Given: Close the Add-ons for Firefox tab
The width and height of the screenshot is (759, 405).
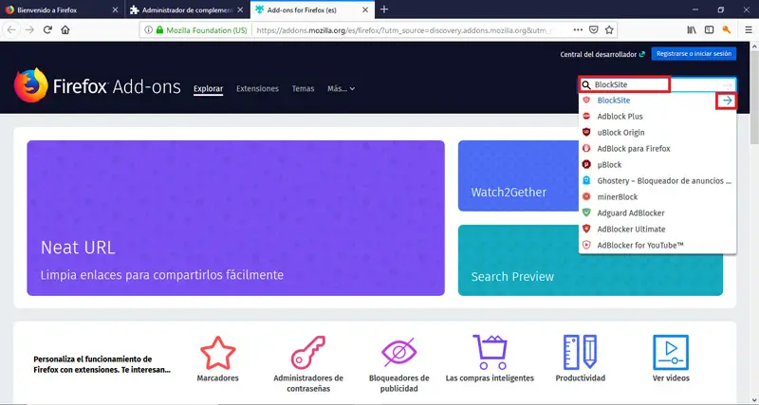Looking at the screenshot, I should click(x=365, y=9).
